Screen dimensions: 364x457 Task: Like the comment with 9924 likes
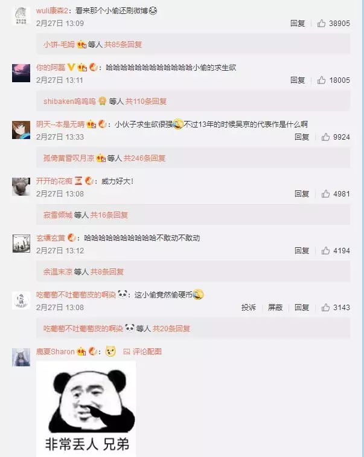point(325,137)
